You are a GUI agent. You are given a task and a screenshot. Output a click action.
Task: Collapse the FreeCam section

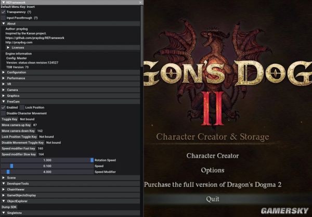tap(70, 101)
